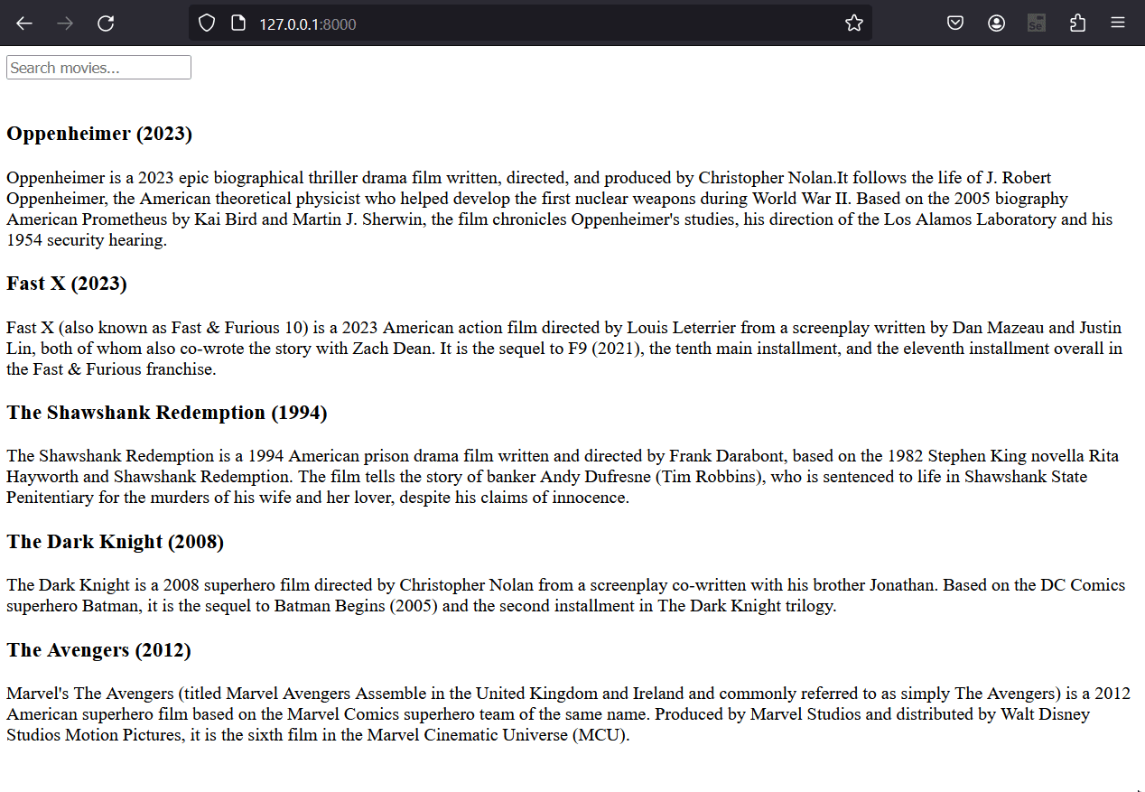
Task: Click the forward navigation arrow
Action: point(65,23)
